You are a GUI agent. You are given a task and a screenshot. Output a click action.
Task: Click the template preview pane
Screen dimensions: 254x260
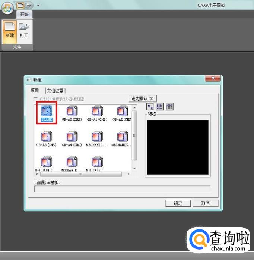[178, 147]
